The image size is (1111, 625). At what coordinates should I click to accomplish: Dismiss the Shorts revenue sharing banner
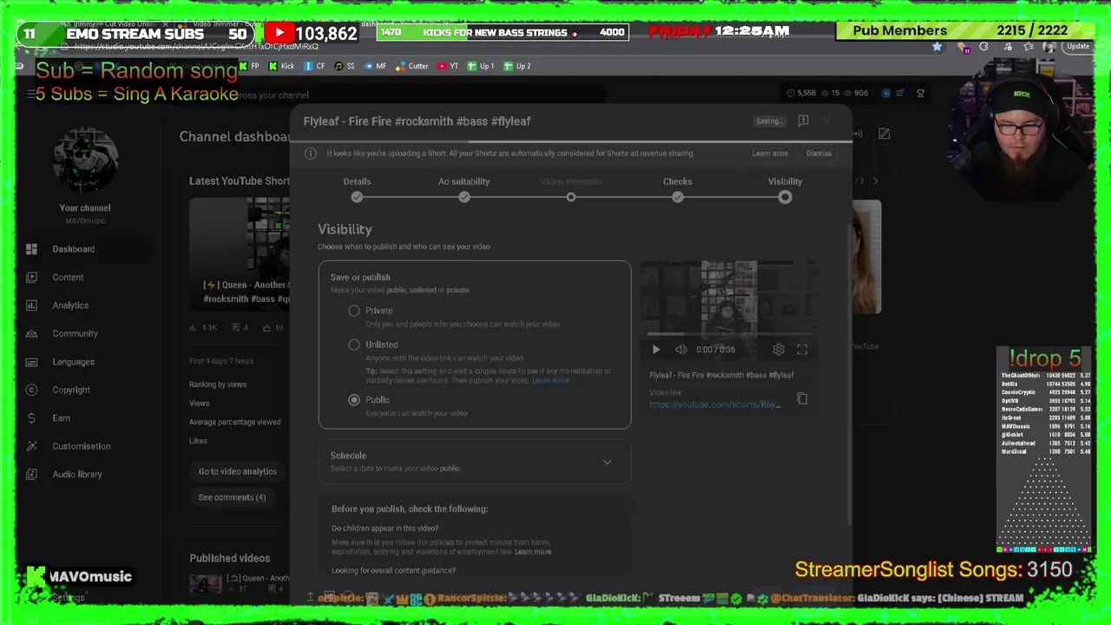[x=818, y=154]
